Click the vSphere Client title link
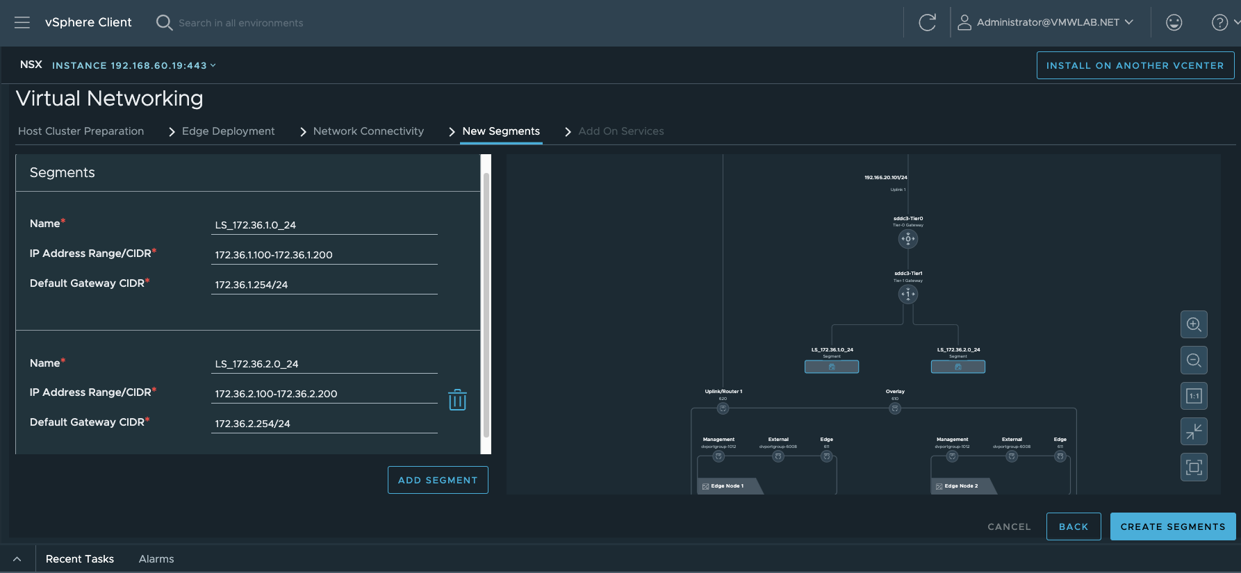Viewport: 1241px width, 573px height. pos(88,22)
